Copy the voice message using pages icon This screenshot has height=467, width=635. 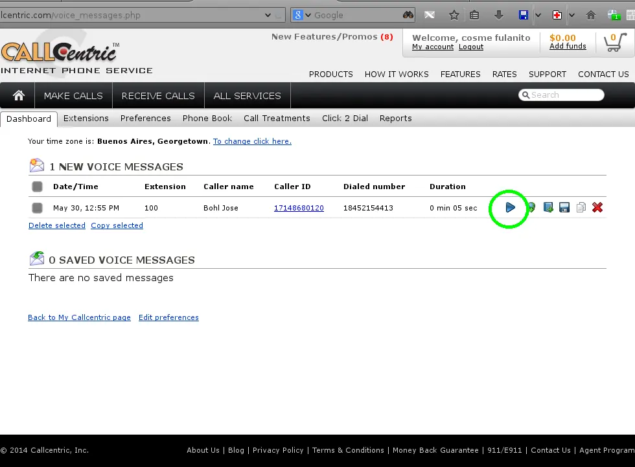tap(581, 208)
